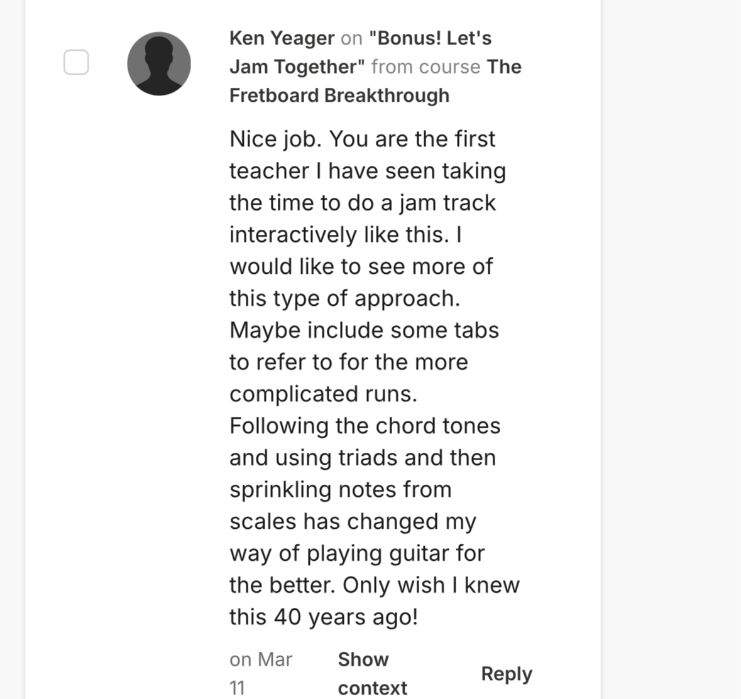
Task: Click the line "complicated runs."
Action: (x=323, y=394)
